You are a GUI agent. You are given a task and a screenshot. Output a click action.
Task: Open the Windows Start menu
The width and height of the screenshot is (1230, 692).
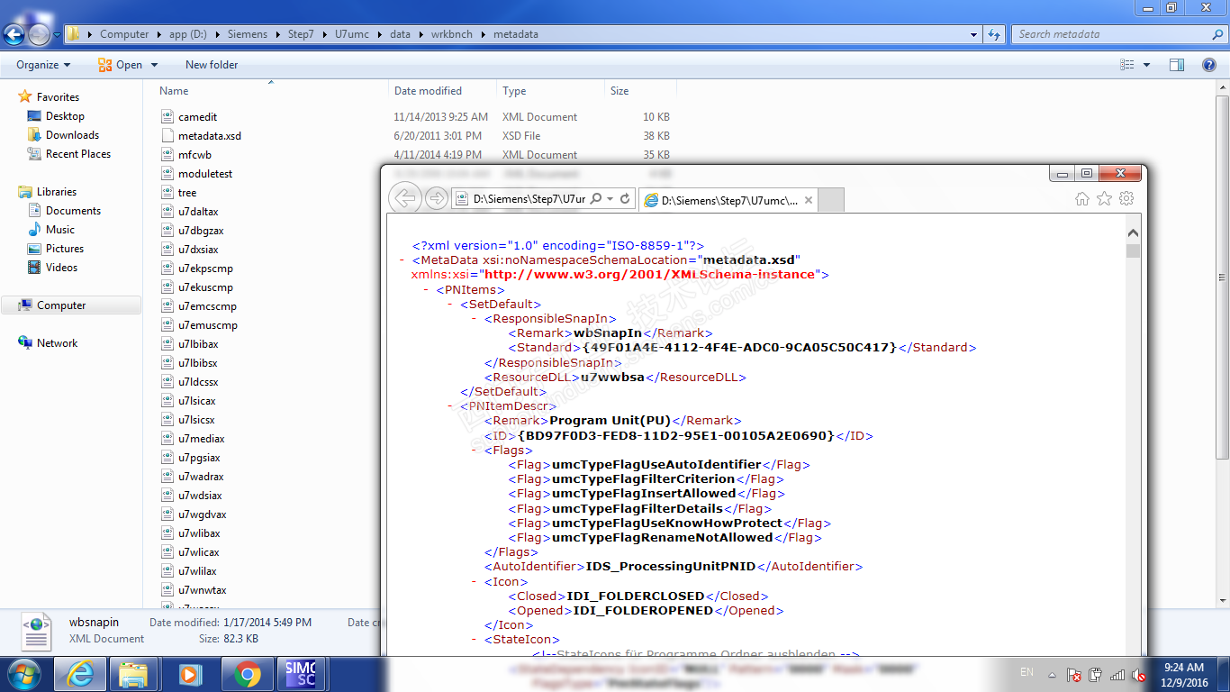click(23, 674)
